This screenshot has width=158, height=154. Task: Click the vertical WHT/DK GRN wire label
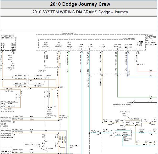[x=116, y=60]
